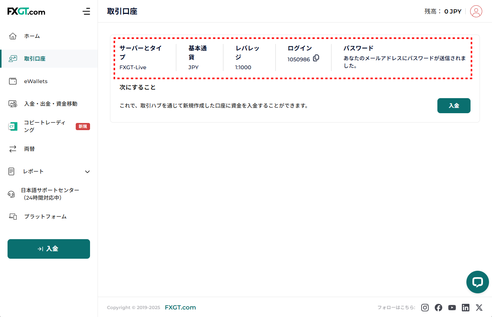Select 両替 in the sidebar
Screen dimensions: 492x317
point(29,149)
